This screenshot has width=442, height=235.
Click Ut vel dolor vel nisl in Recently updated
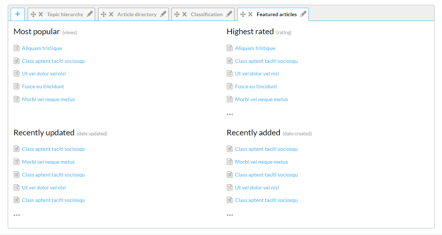[44, 188]
